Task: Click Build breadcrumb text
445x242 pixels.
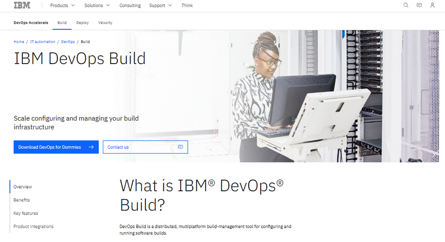Action: (x=85, y=42)
